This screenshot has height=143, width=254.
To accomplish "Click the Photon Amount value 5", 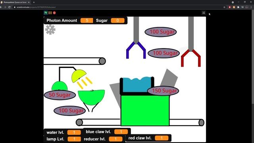I will (87, 20).
